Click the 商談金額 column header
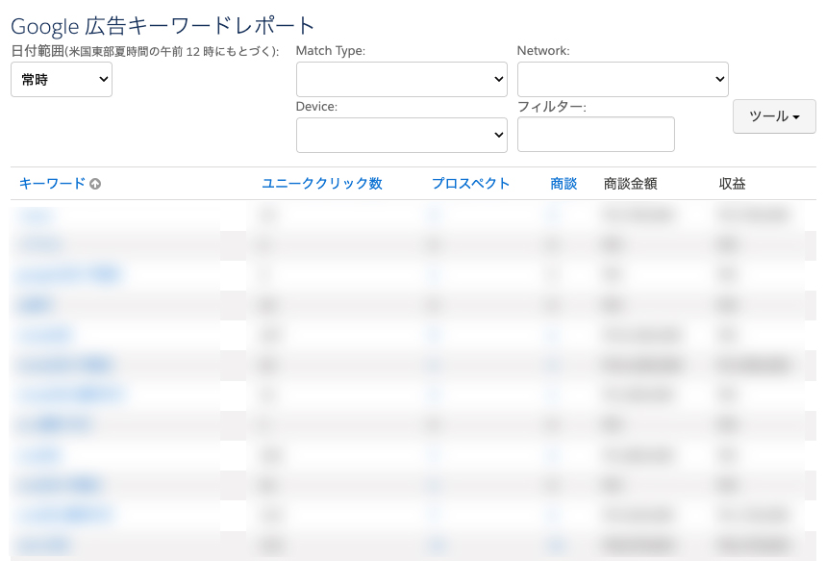The image size is (826, 561). tap(630, 184)
